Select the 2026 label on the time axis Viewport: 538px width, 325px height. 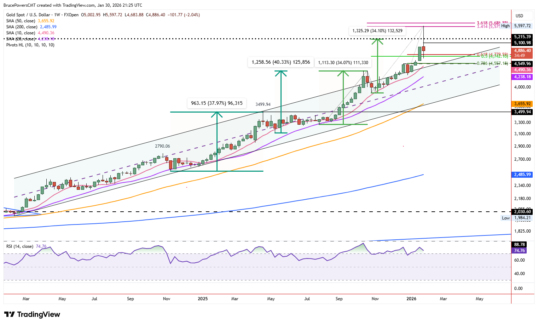[x=411, y=298]
